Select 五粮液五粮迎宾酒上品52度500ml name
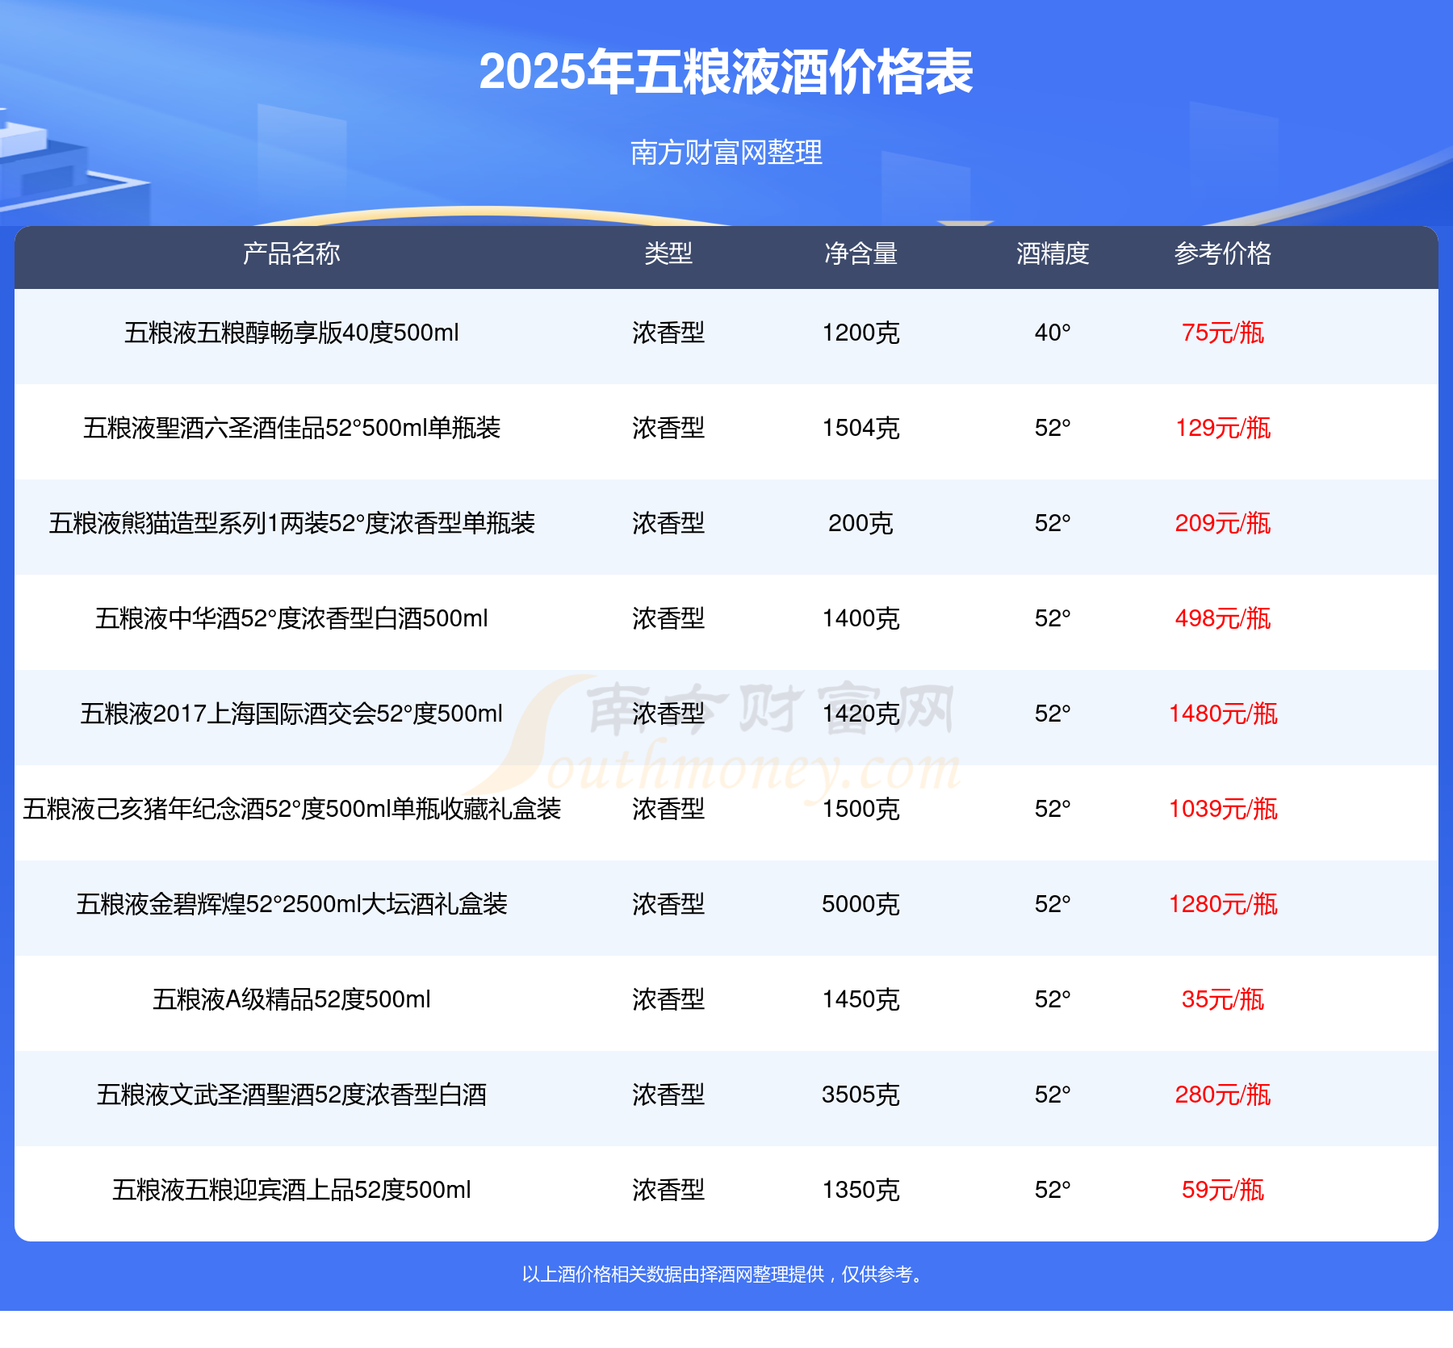This screenshot has height=1348, width=1453. (x=291, y=1190)
